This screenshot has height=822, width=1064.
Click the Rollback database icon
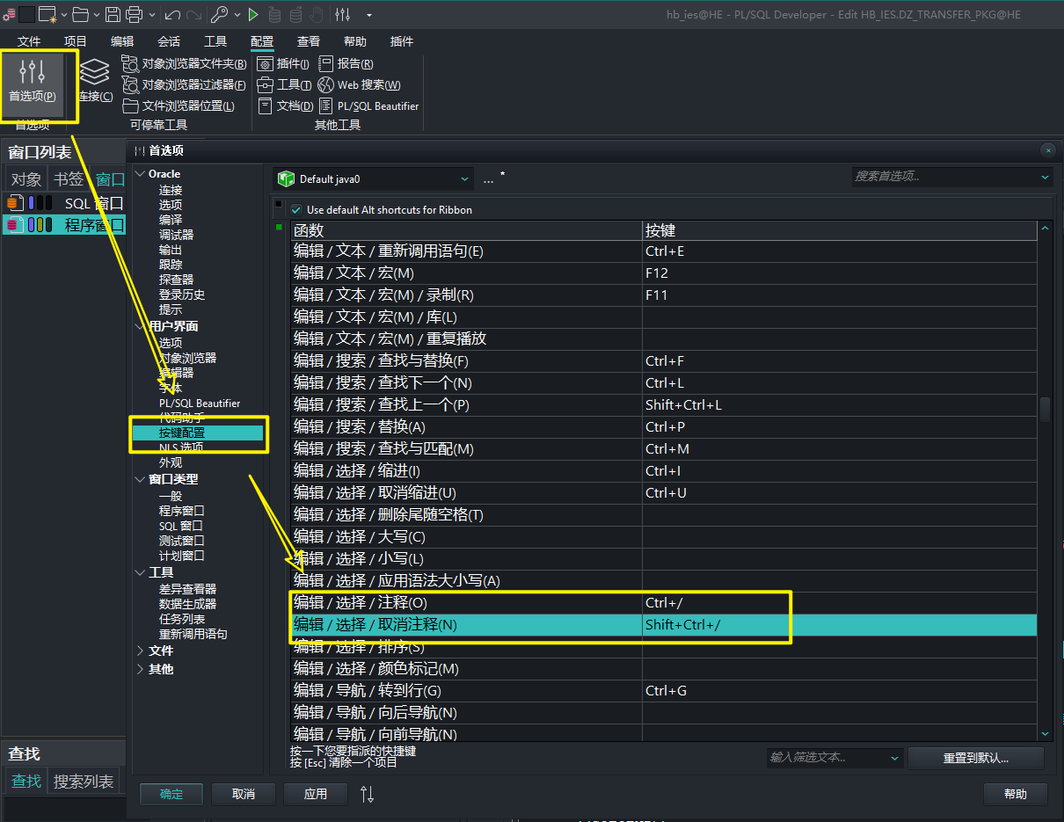pyautogui.click(x=295, y=14)
